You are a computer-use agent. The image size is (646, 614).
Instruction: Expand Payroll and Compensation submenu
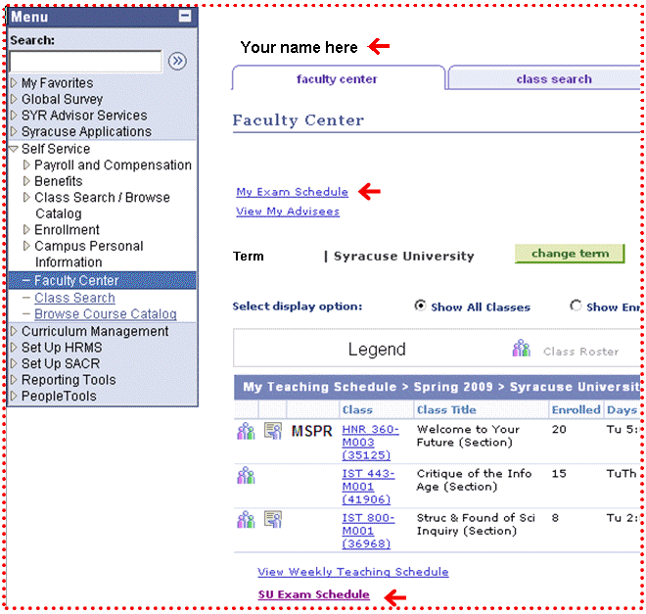[26, 165]
